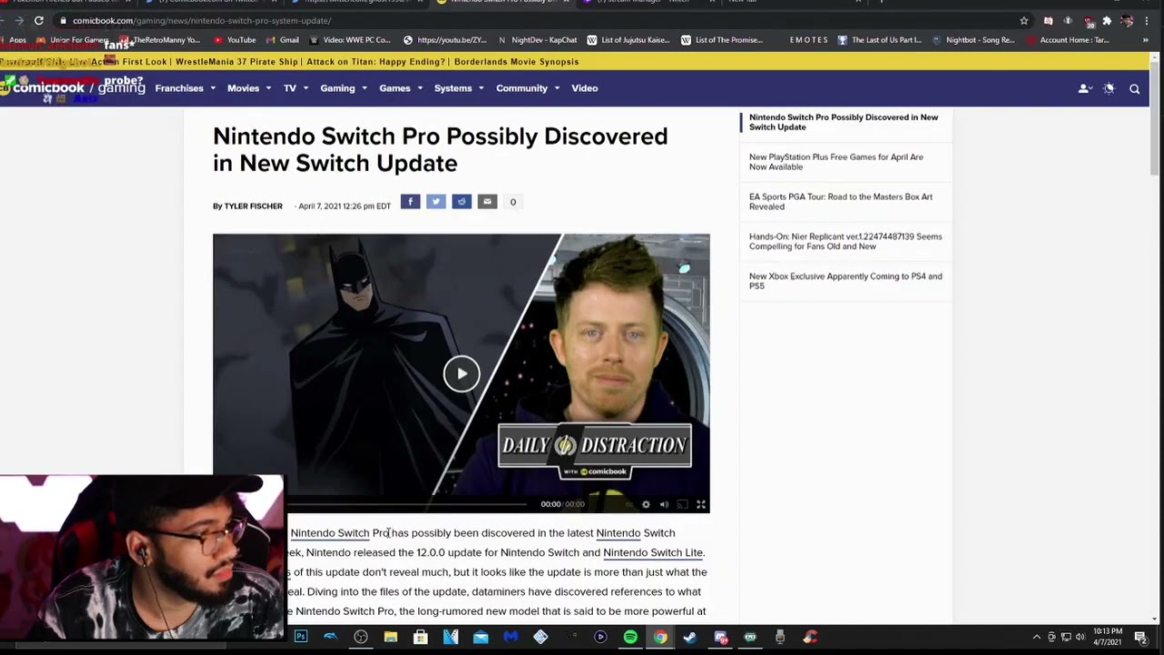This screenshot has height=655, width=1164.
Task: Open EA Sports PGA Tour article
Action: (840, 201)
